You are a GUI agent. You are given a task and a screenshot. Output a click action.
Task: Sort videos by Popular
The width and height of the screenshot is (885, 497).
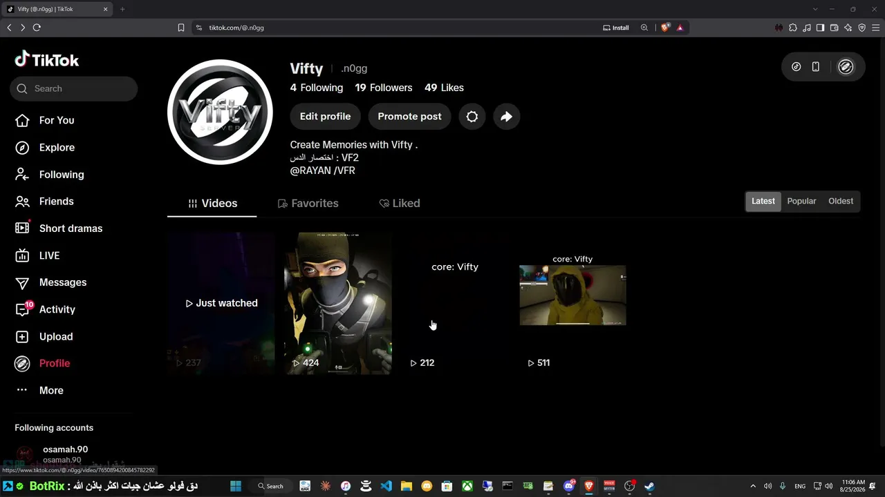(801, 201)
